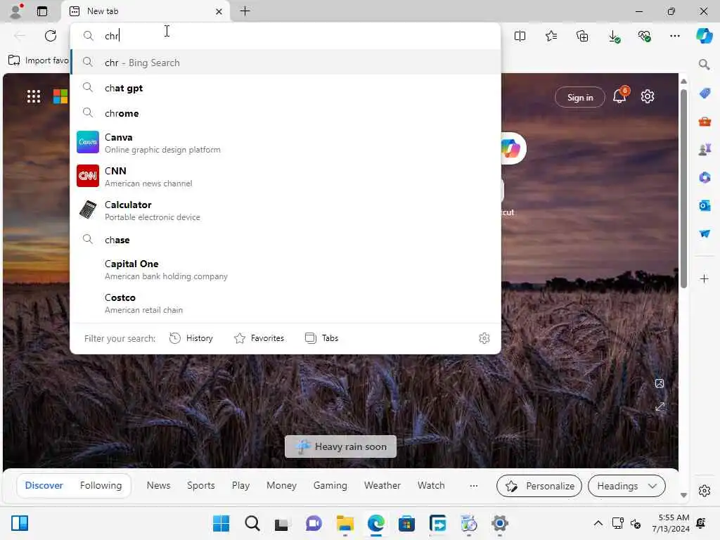Open the Sports feed tab
Screen dimensions: 720x540
200,485
